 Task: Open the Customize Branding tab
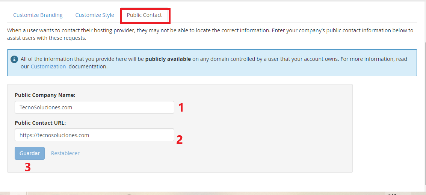pyautogui.click(x=38, y=15)
